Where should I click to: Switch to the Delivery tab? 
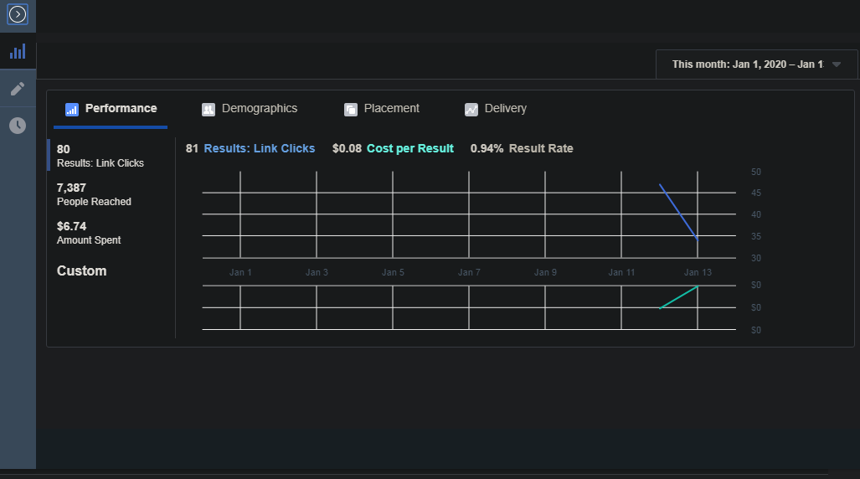click(496, 109)
